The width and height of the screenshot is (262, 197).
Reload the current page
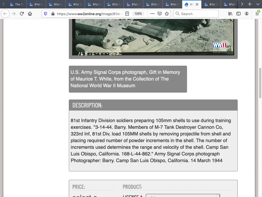22,14
